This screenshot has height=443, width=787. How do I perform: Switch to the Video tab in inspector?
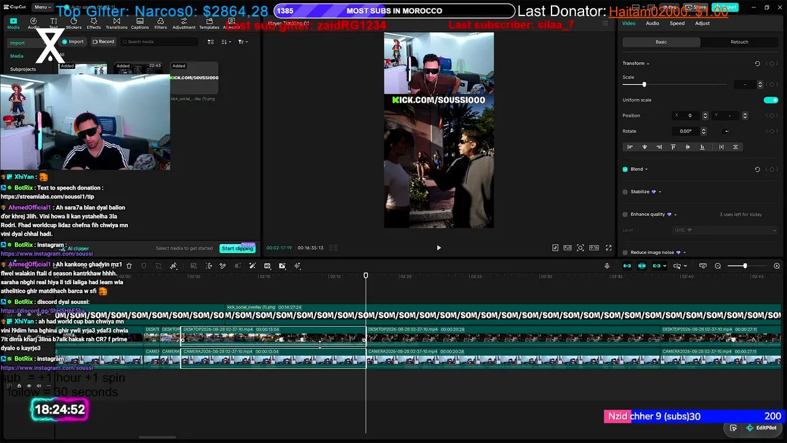628,23
